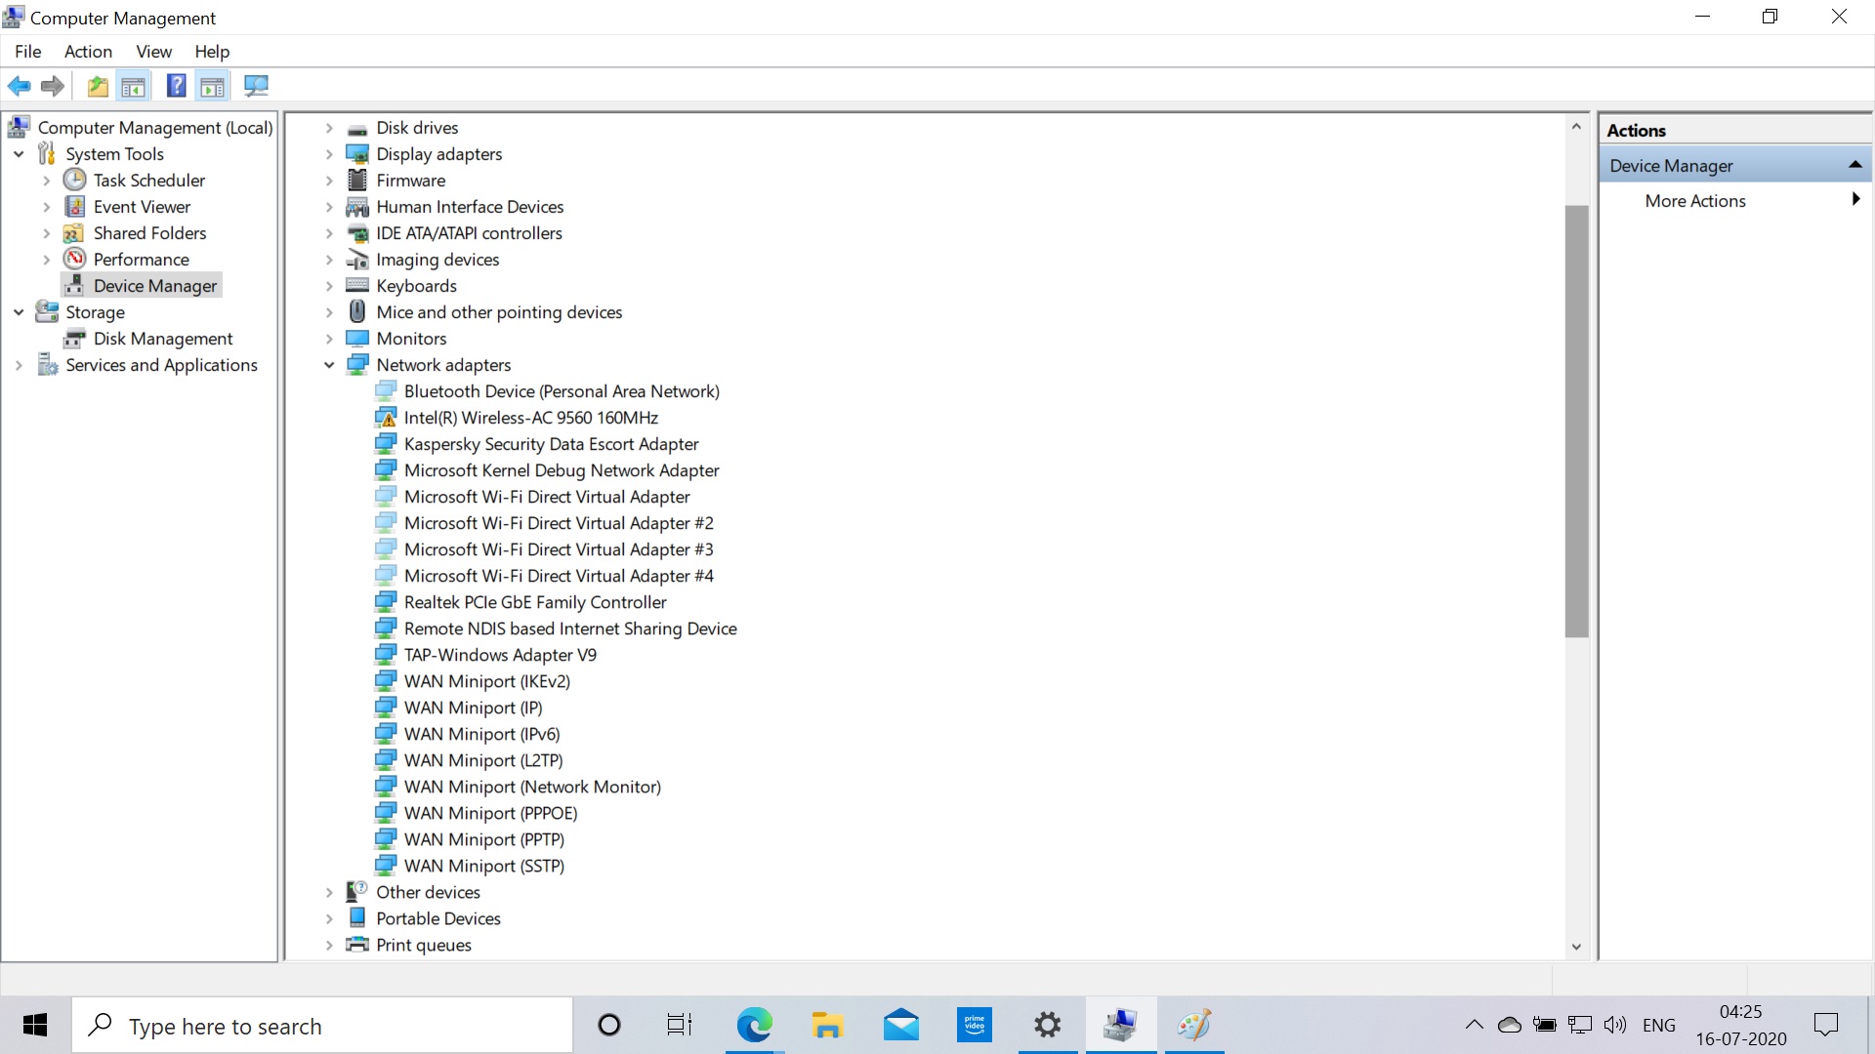1875x1054 pixels.
Task: Open Prime Video from the taskbar
Action: [974, 1025]
